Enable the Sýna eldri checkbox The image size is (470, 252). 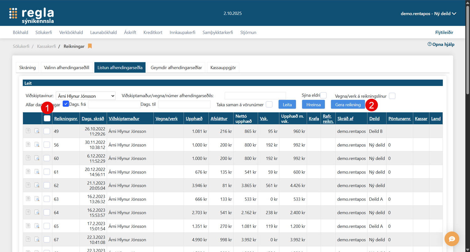pos(323,95)
